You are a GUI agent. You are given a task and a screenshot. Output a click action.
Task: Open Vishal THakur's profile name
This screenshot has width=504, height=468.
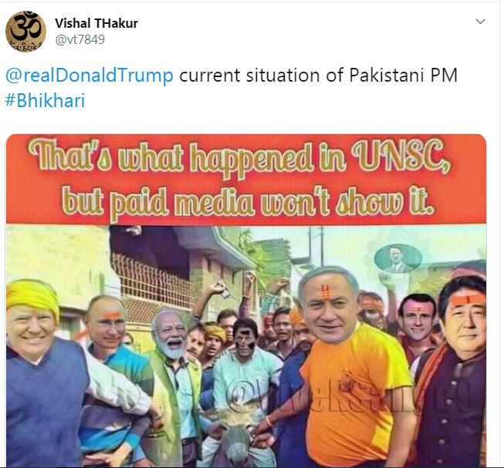pos(96,23)
